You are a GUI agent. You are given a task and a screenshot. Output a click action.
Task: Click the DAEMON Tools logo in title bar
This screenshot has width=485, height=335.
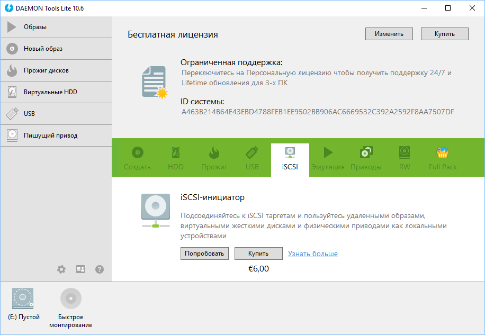(8, 8)
